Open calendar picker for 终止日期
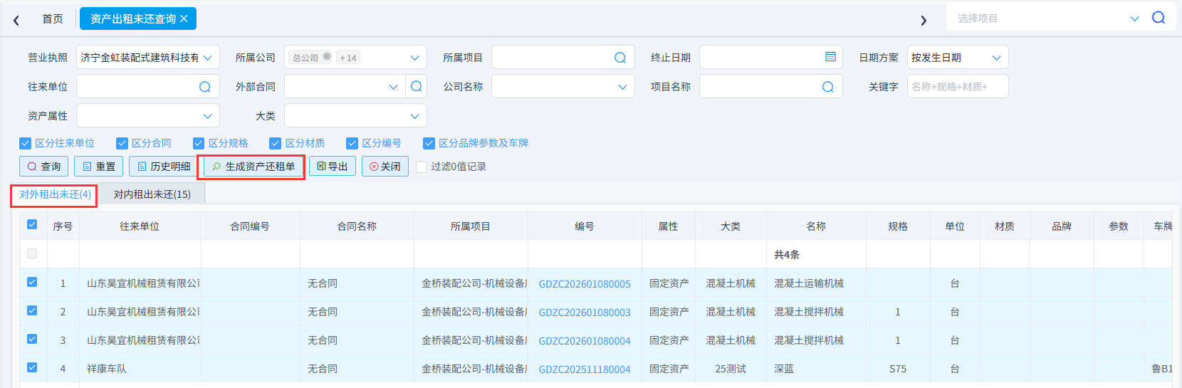Viewport: 1182px width, 388px height. (x=830, y=57)
